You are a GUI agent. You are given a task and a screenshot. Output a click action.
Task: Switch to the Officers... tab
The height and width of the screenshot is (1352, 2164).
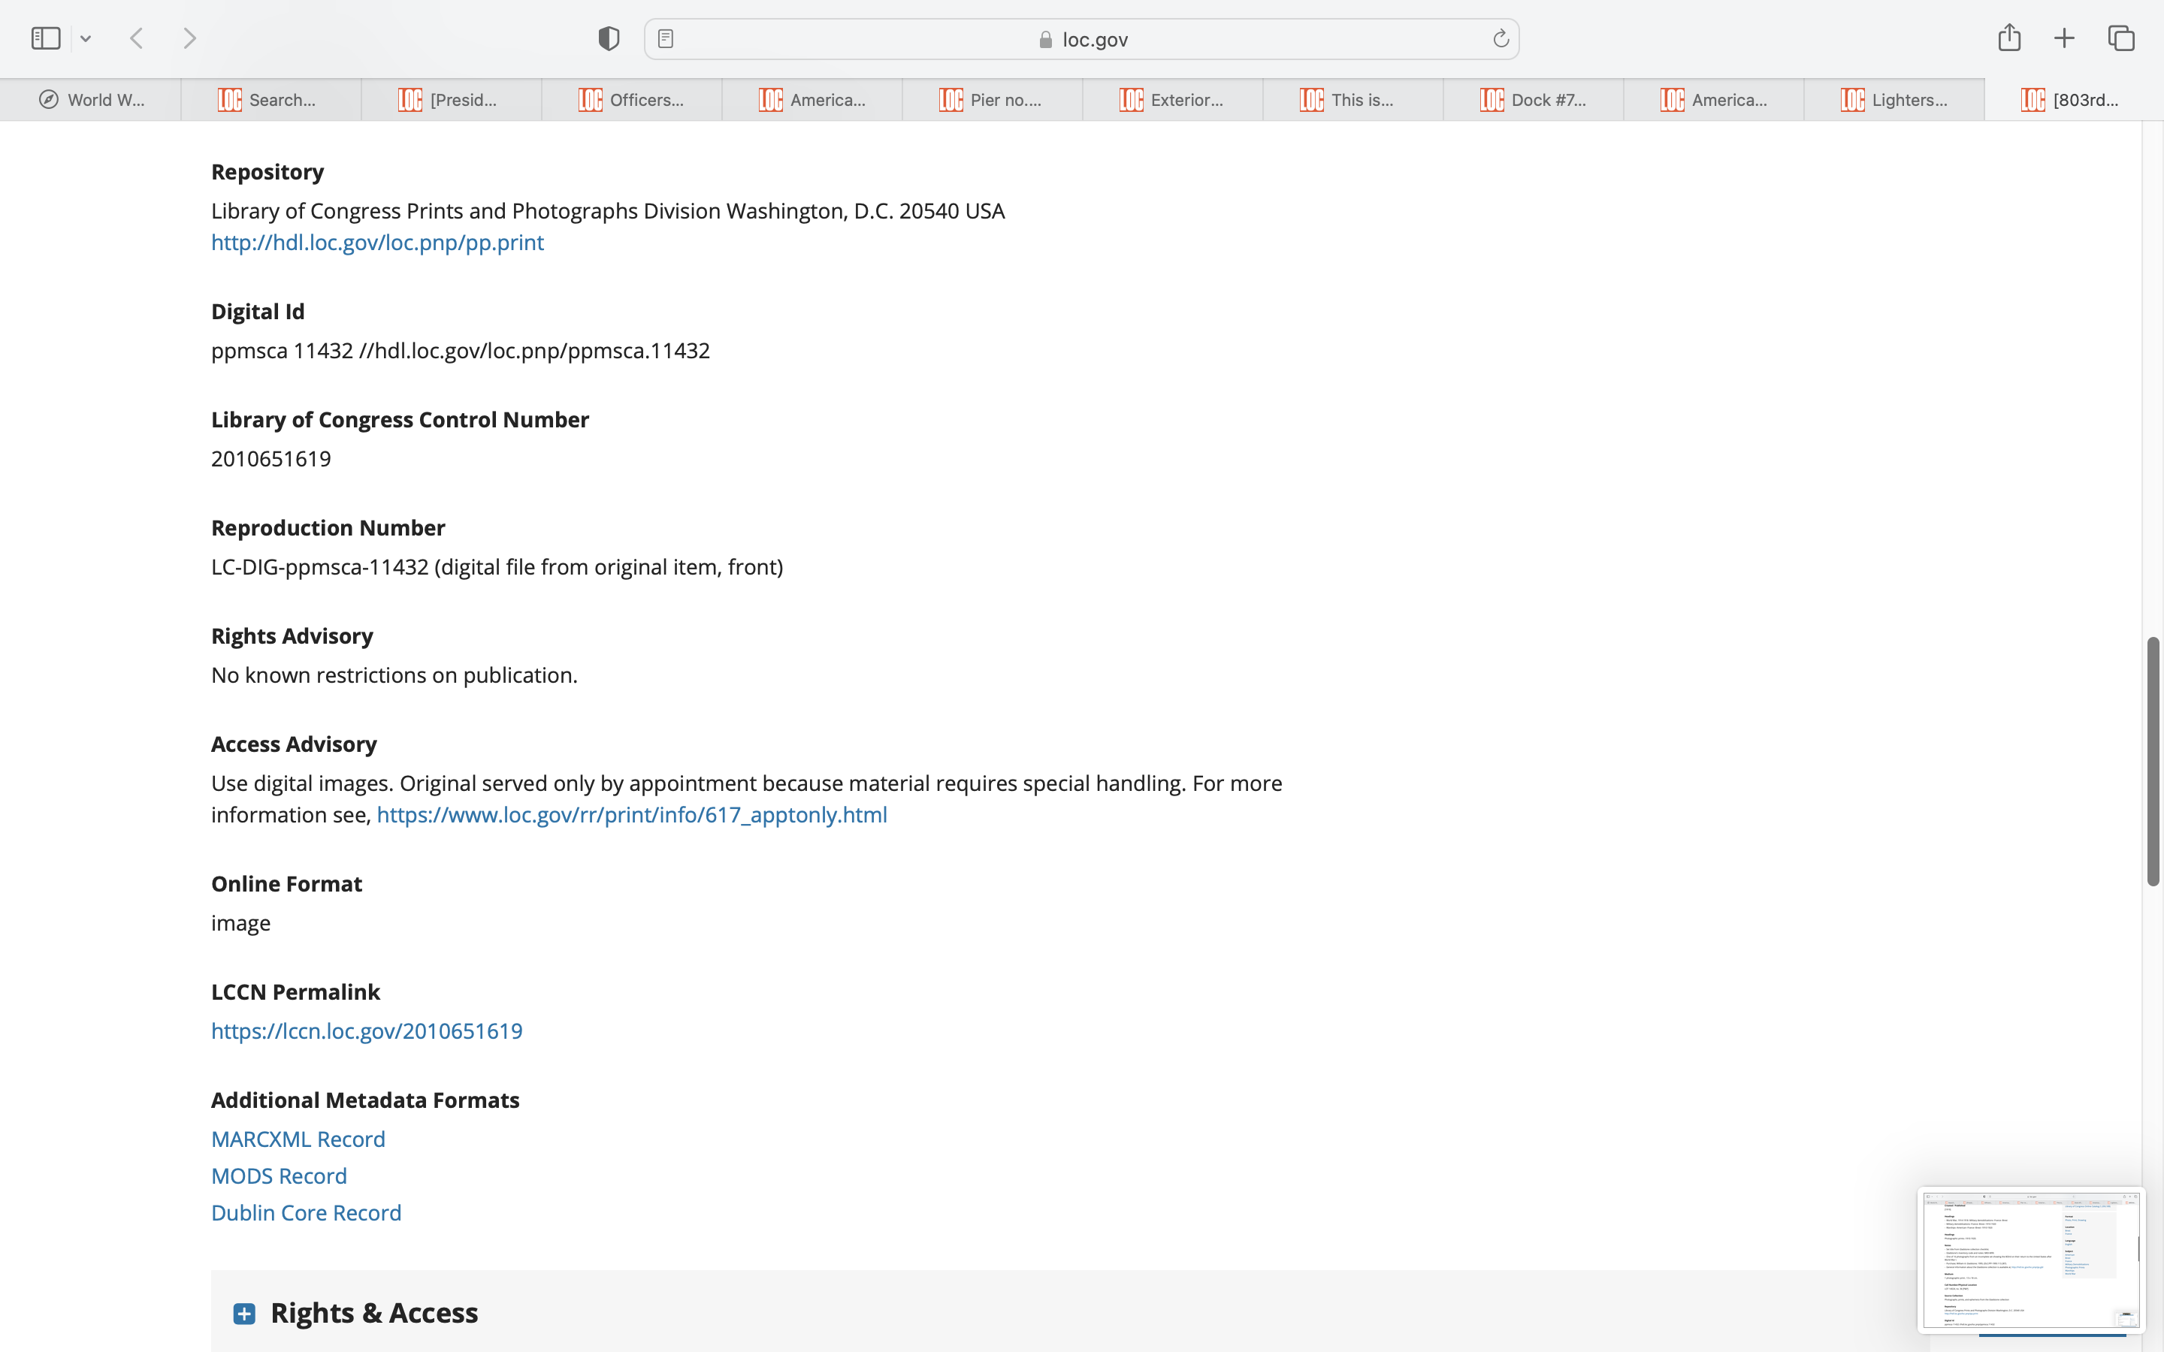[631, 100]
